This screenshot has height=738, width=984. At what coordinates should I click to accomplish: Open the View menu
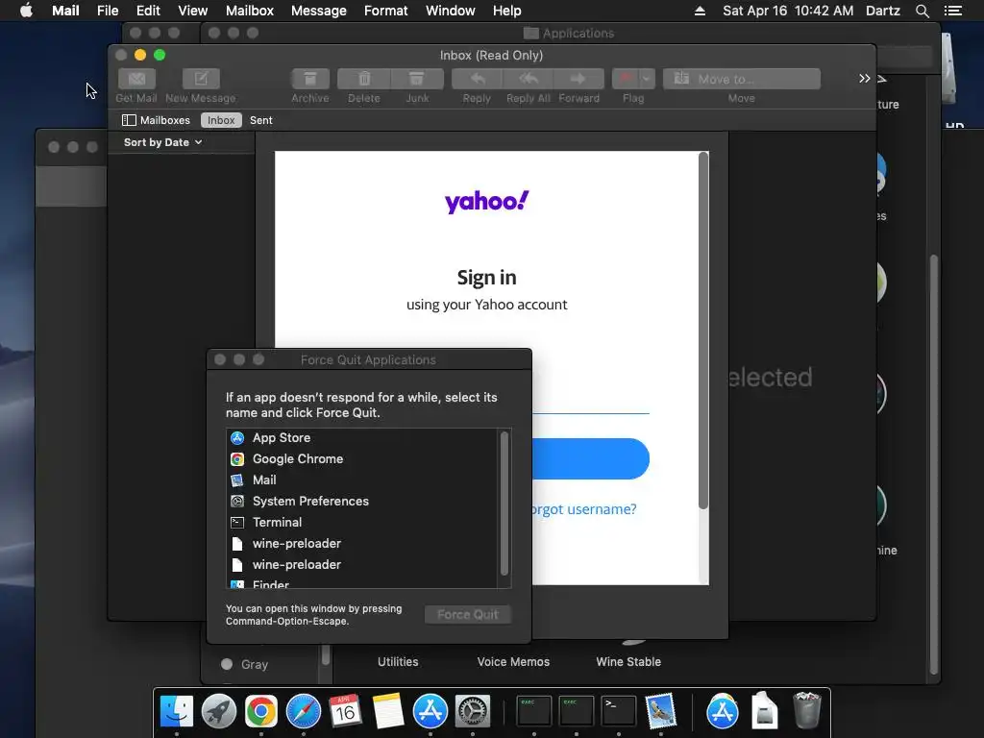click(x=192, y=11)
